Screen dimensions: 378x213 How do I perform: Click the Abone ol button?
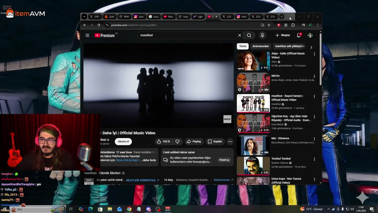click(x=123, y=141)
